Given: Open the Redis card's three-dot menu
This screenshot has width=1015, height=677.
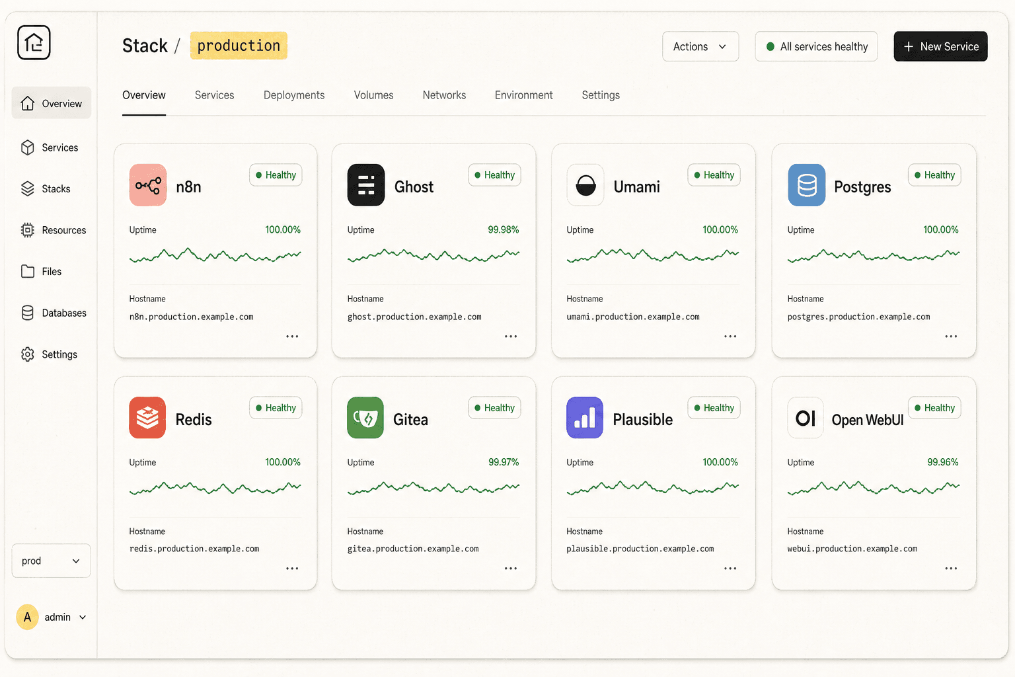Looking at the screenshot, I should pos(292,569).
